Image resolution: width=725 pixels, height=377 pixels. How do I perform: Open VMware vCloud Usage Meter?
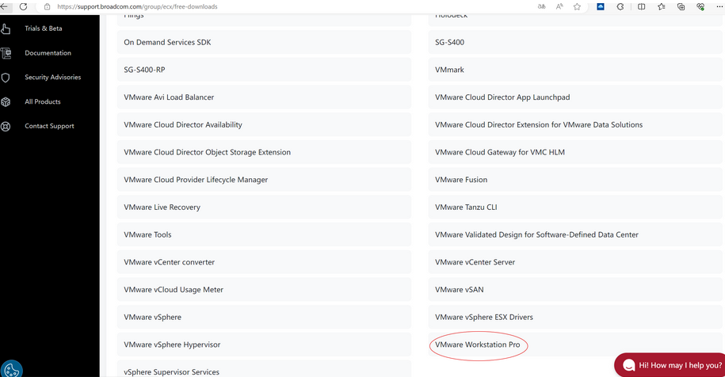click(264, 290)
